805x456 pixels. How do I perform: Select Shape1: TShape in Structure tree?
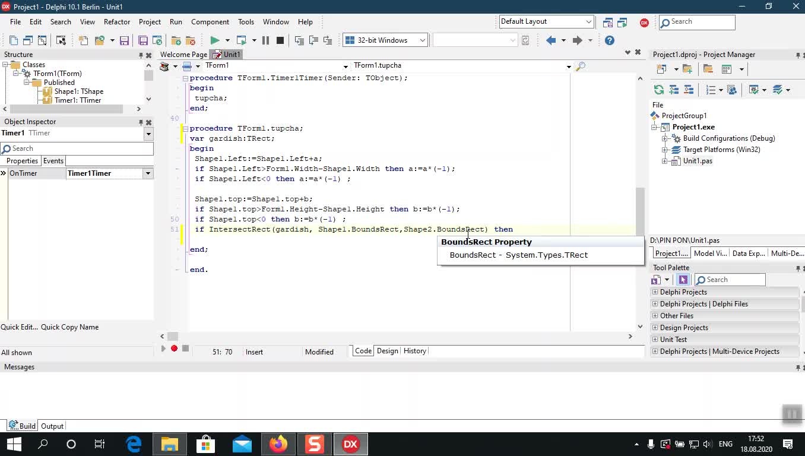pyautogui.click(x=78, y=91)
